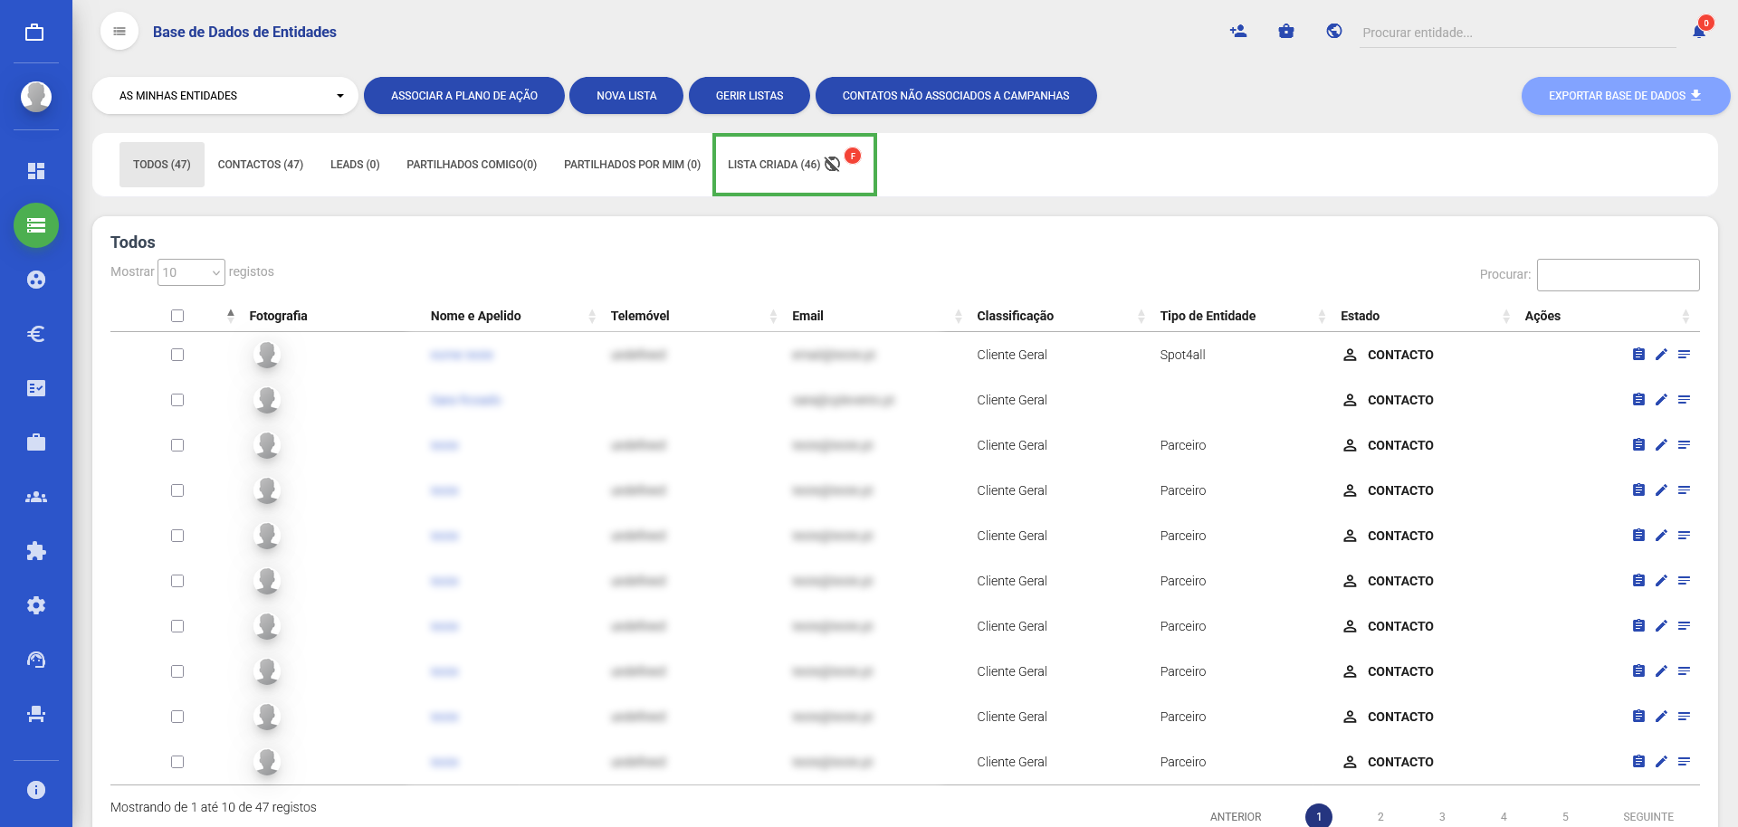The image size is (1738, 827).
Task: Click the info icon at sidebar bottom
Action: click(x=36, y=790)
